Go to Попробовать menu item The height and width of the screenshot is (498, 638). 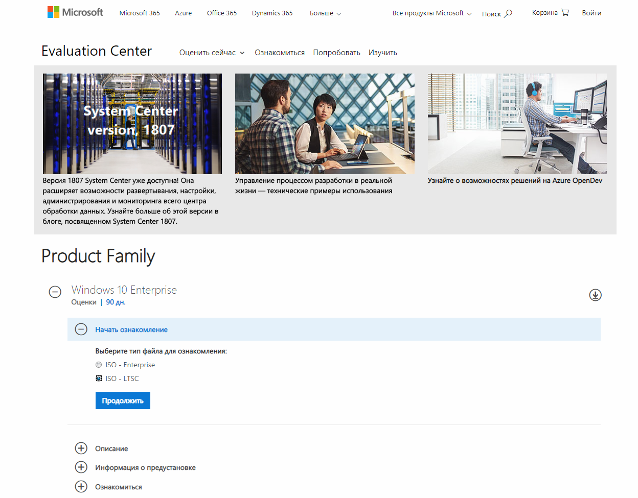[336, 53]
